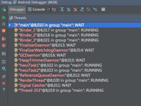Select the GCDaemon thread row
Viewport: 141px width, 106px height.
tap(74, 55)
